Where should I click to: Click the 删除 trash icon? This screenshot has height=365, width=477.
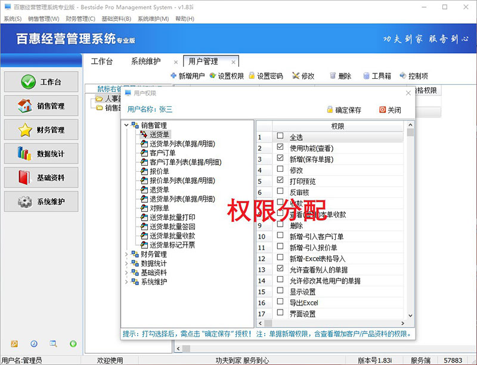point(333,75)
